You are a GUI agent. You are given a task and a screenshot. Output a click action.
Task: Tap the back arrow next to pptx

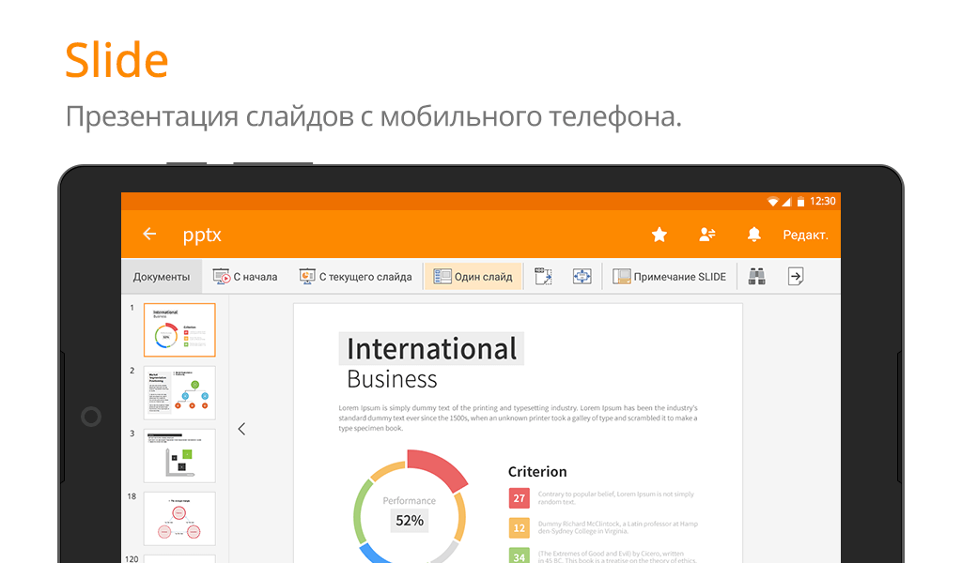point(149,235)
